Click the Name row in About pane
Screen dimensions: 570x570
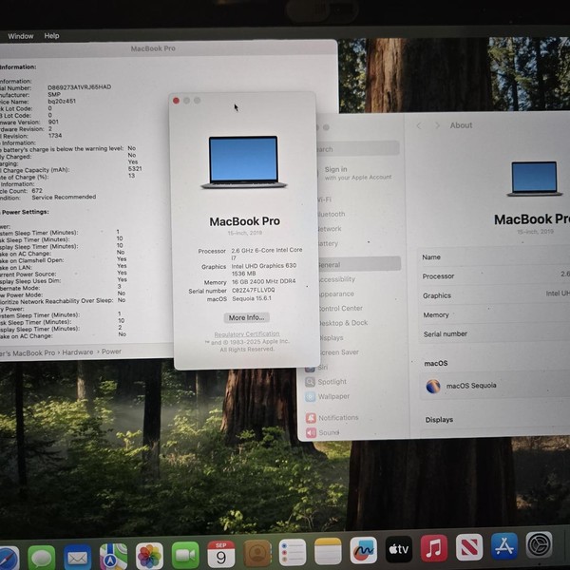pos(494,256)
